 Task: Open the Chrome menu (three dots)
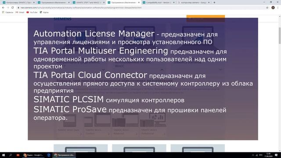278,8
